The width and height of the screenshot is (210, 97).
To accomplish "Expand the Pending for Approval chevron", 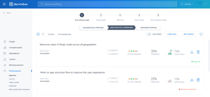I will [x=199, y=89].
